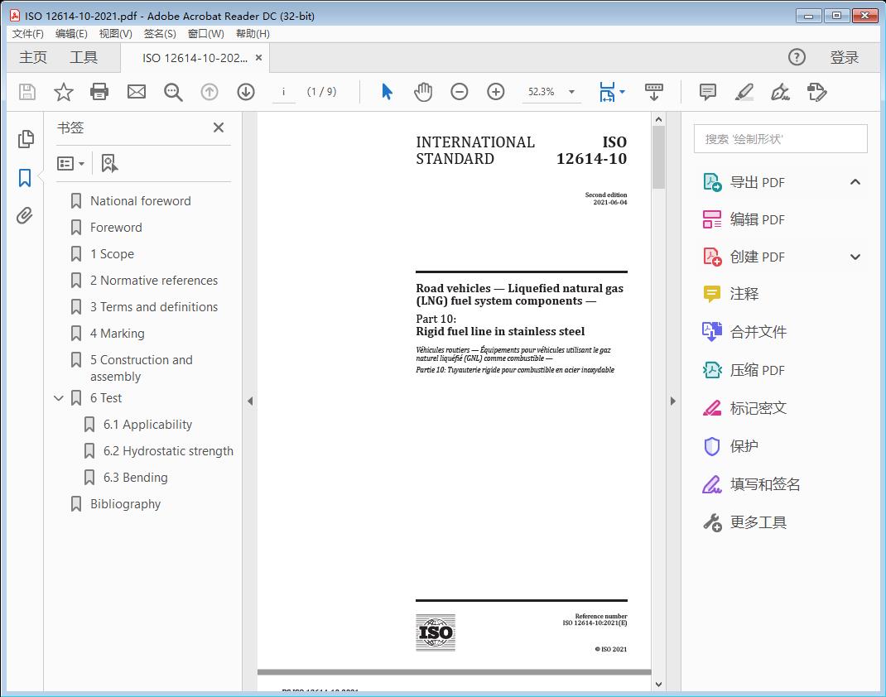This screenshot has height=697, width=886.
Task: Click the 登录 sign-in button
Action: 844,57
